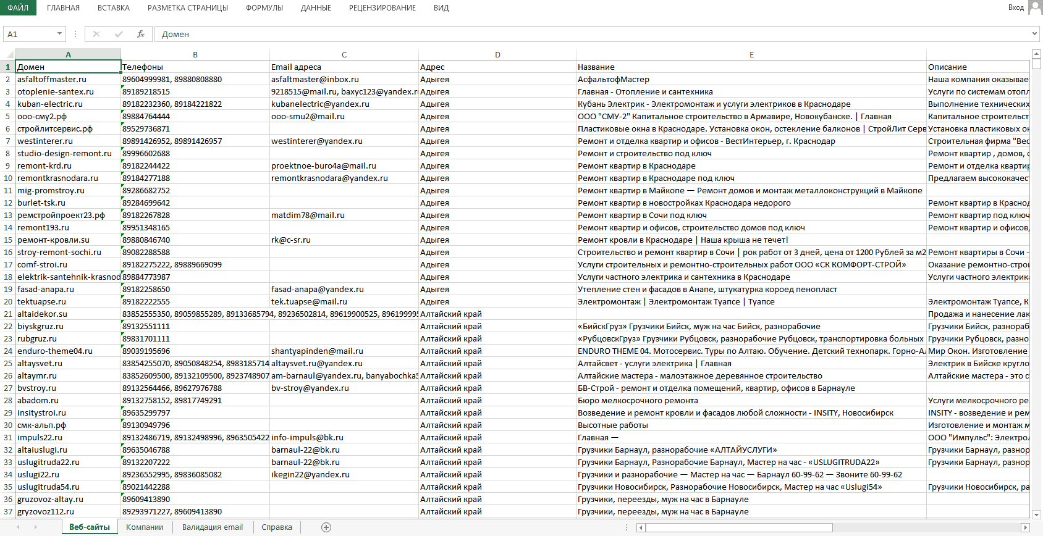
Task: Select the Email адреса header cell
Action: 344,67
